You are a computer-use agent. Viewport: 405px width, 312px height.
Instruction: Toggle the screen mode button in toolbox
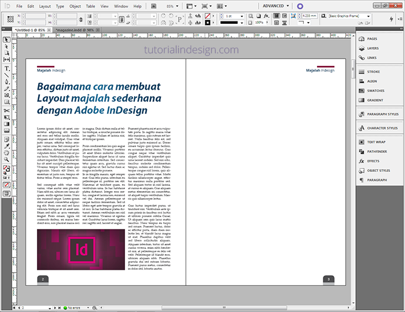7,193
